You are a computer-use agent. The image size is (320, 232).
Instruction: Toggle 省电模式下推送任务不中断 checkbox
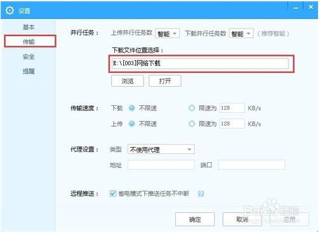(113, 193)
